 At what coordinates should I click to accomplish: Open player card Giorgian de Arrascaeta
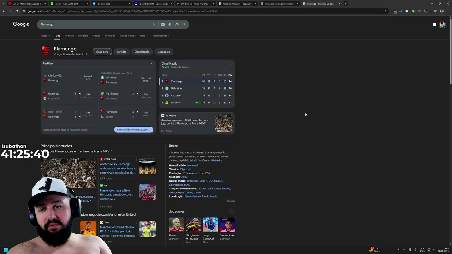(194, 230)
